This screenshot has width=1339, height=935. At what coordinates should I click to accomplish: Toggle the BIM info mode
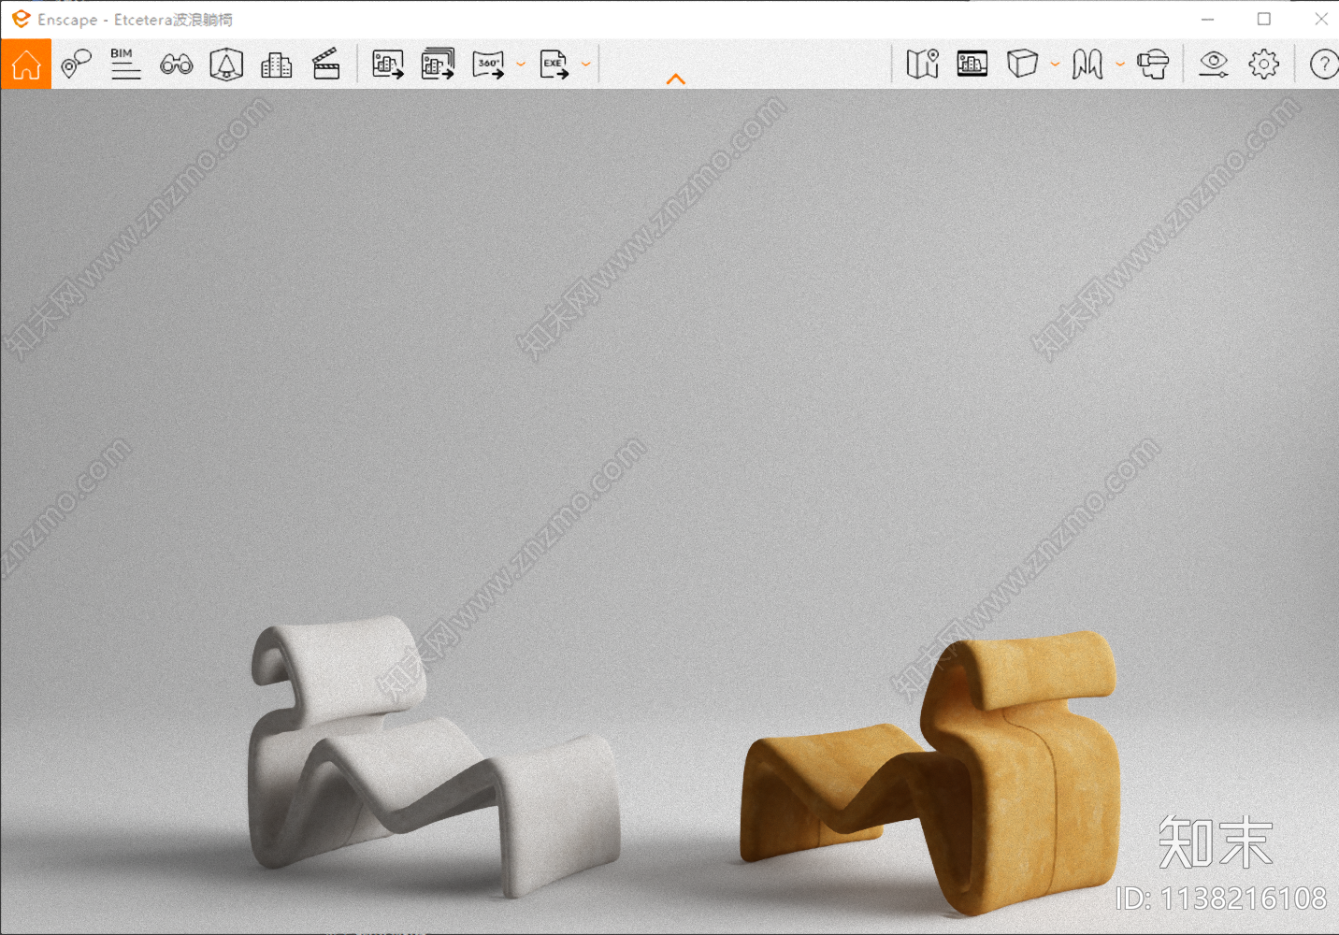pyautogui.click(x=125, y=64)
